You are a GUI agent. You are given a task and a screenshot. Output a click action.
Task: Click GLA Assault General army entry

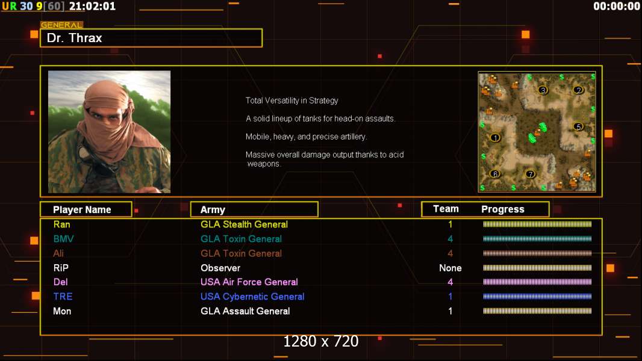pyautogui.click(x=245, y=311)
